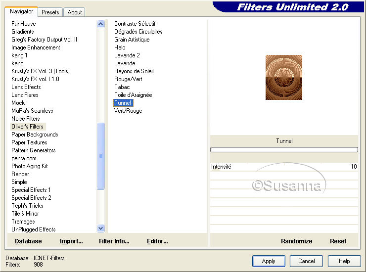Screen dimensions: 366x272
Task: Choose Grain Artistique filter
Action: [132, 40]
